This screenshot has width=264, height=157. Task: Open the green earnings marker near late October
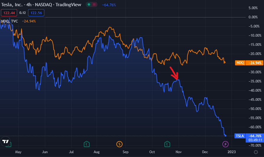pos(167,144)
